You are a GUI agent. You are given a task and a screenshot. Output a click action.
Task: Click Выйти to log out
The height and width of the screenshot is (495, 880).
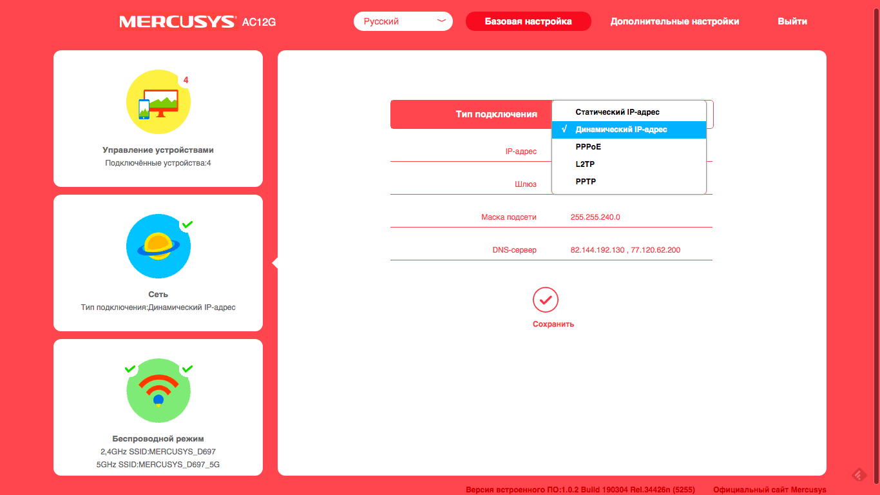coord(792,21)
